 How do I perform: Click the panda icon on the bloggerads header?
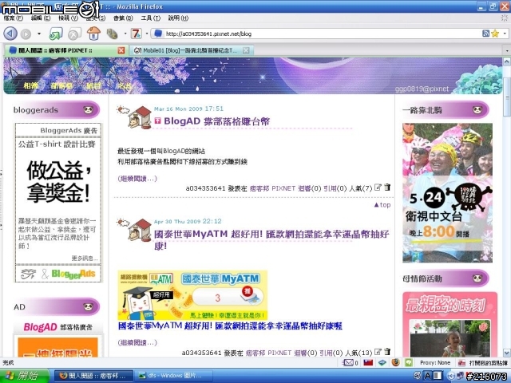(x=89, y=110)
